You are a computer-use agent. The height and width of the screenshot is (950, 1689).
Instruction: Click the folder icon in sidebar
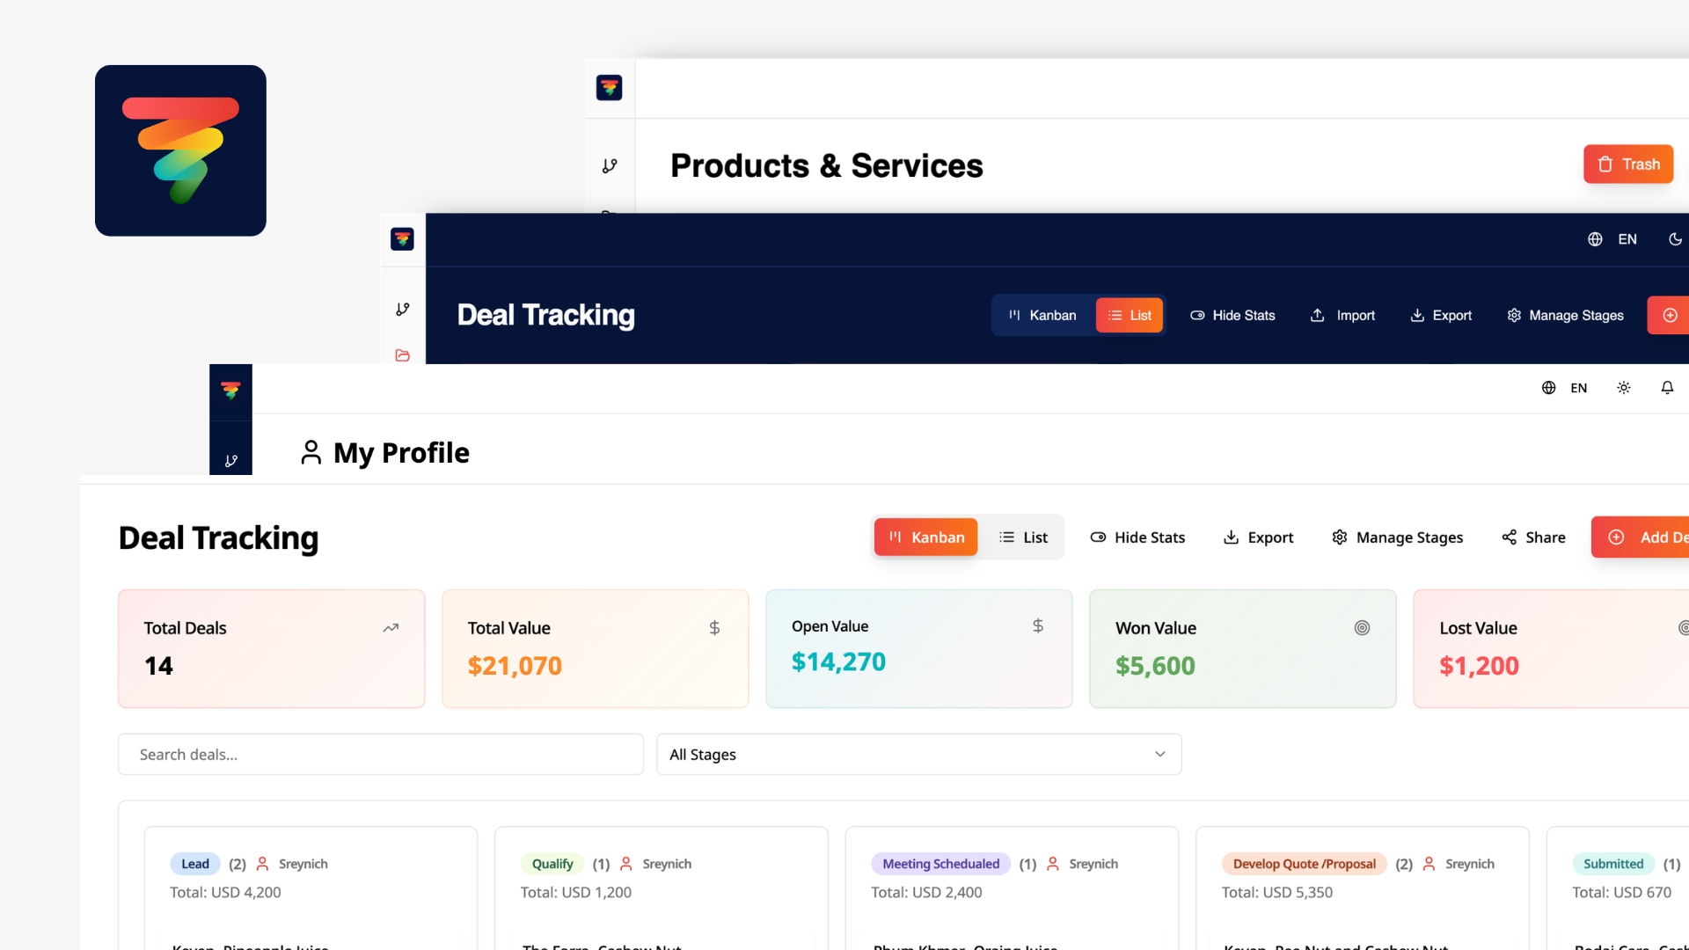[403, 355]
